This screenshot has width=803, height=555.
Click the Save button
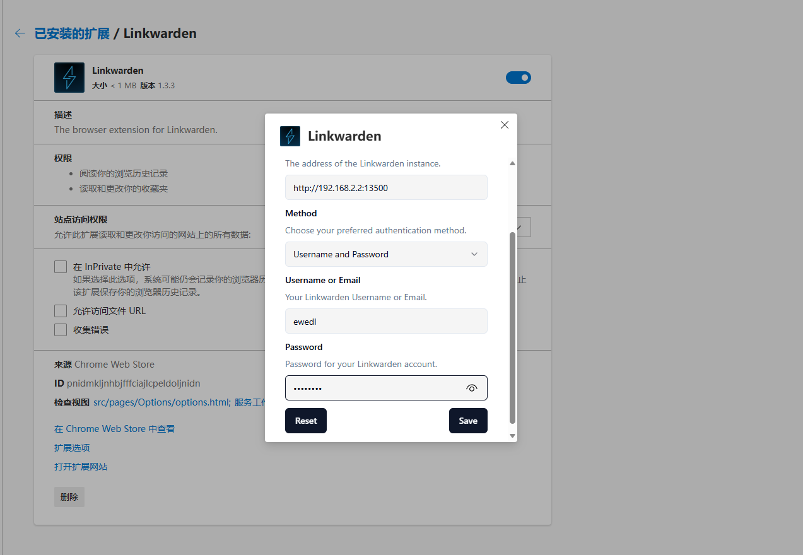tap(468, 421)
